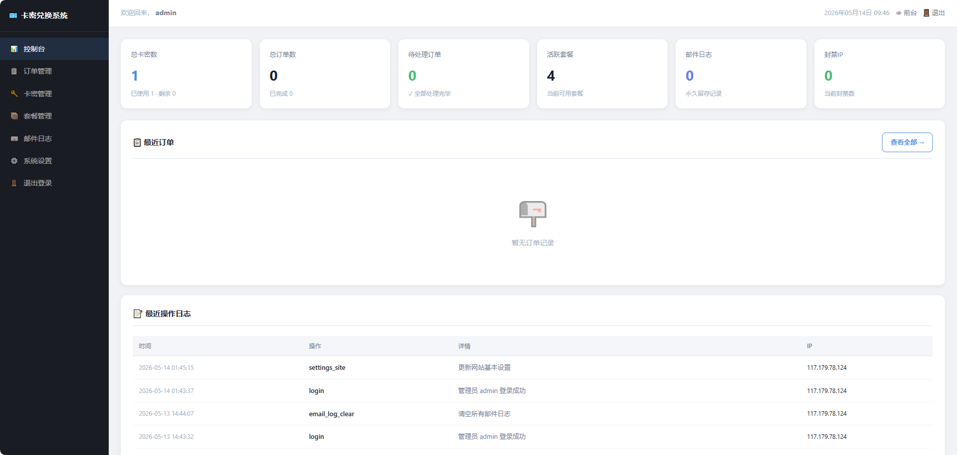Select the 待处理订单 stat card
The width and height of the screenshot is (958, 455).
(464, 74)
